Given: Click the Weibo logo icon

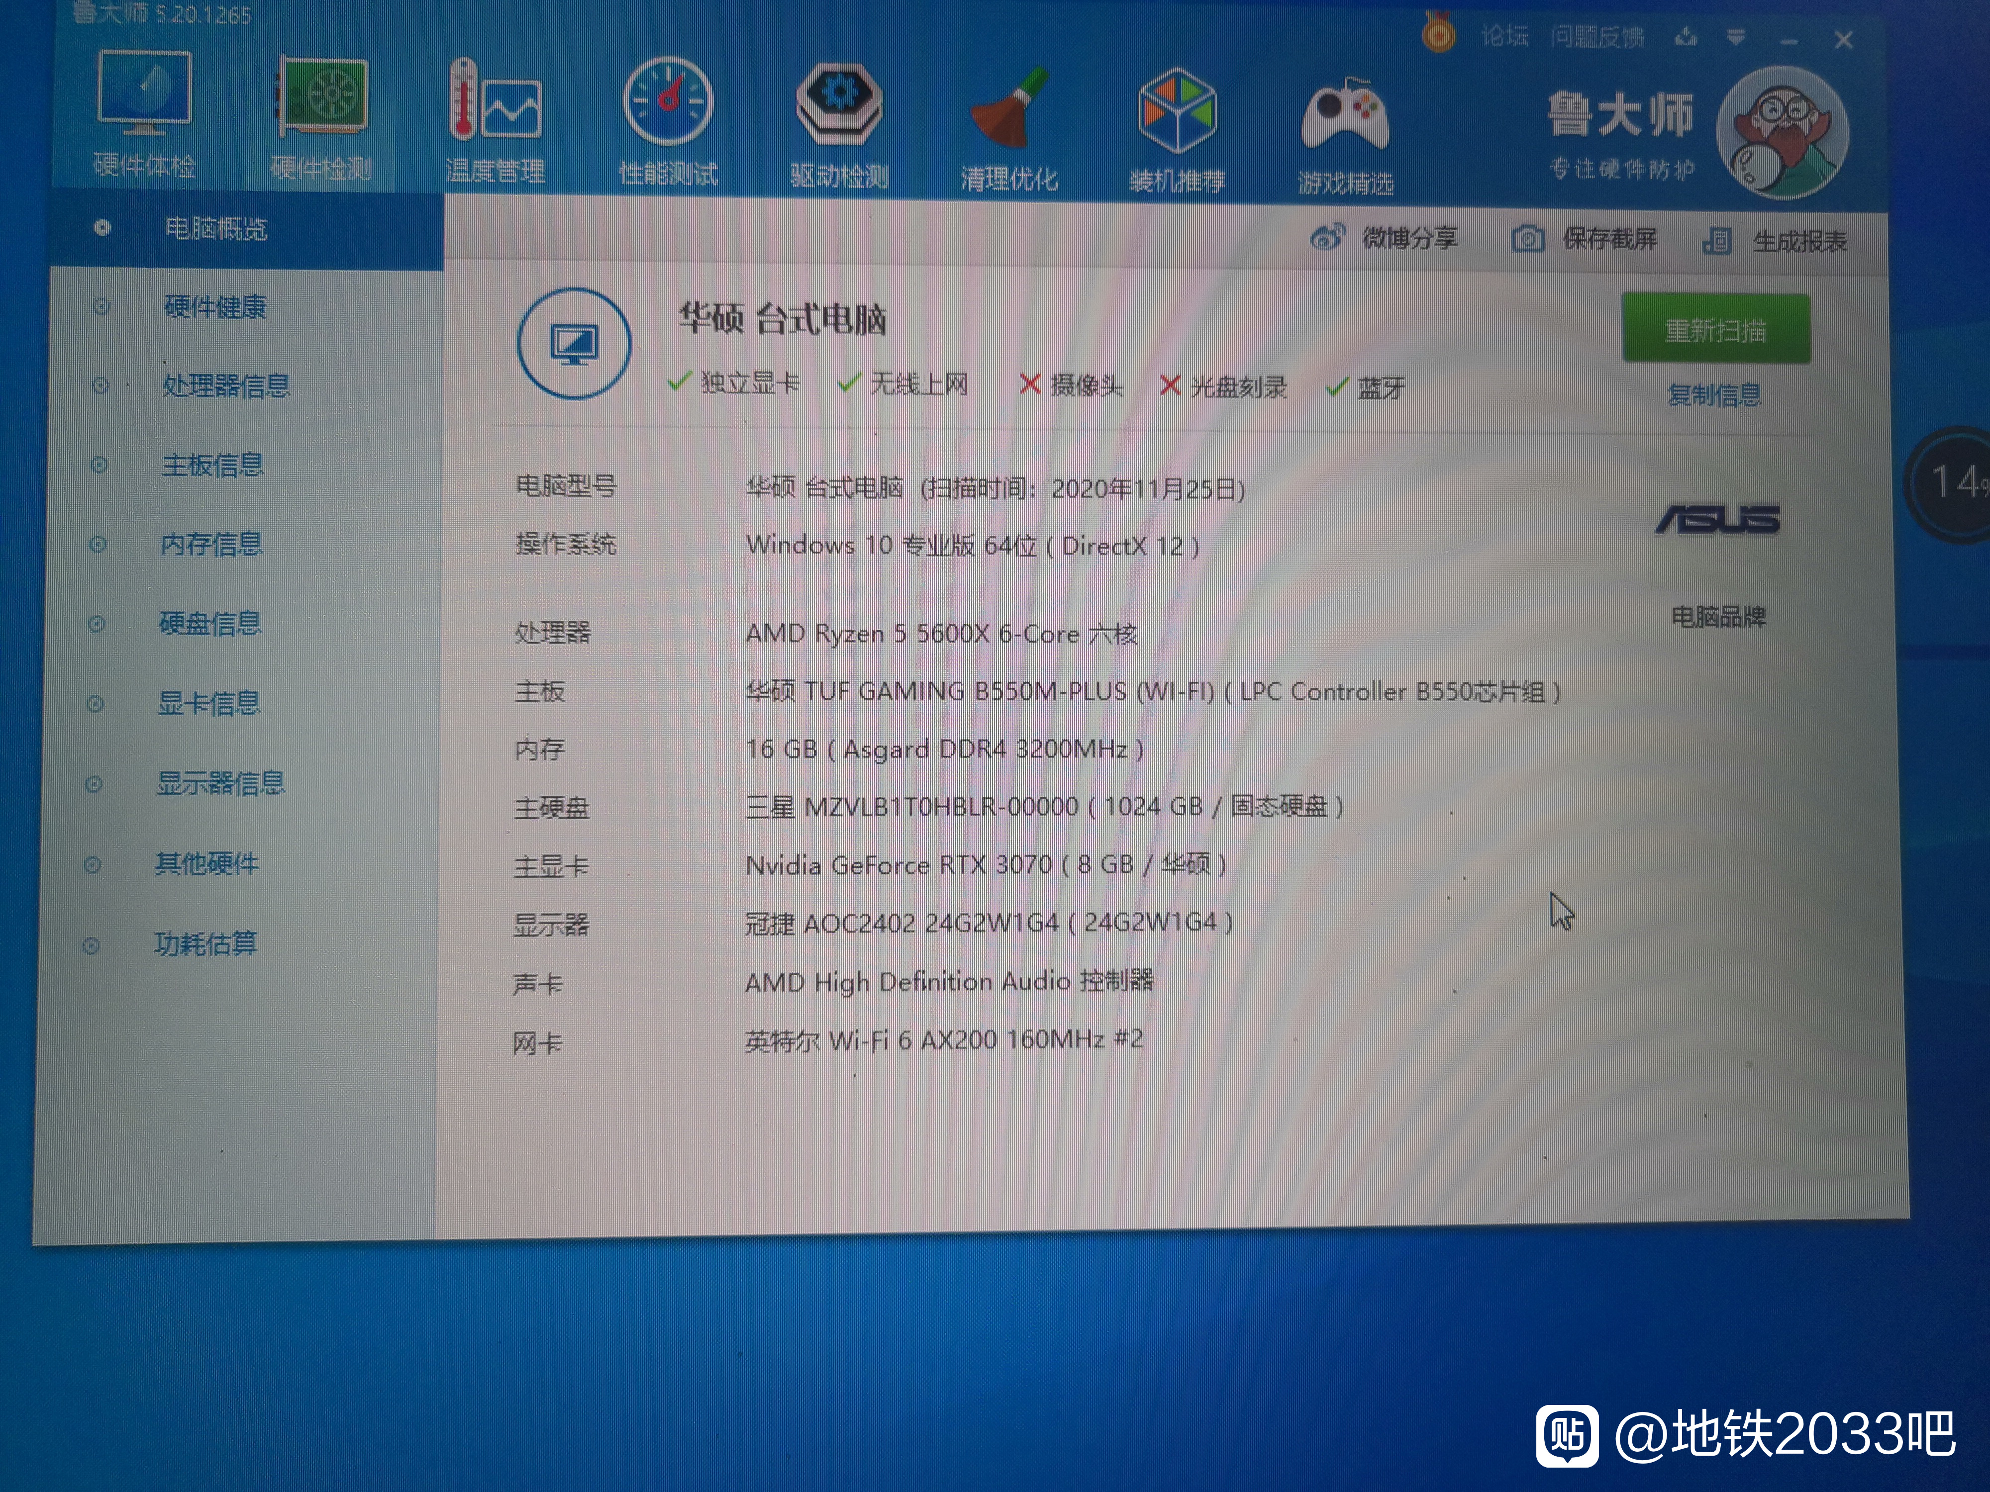Looking at the screenshot, I should [x=1328, y=237].
